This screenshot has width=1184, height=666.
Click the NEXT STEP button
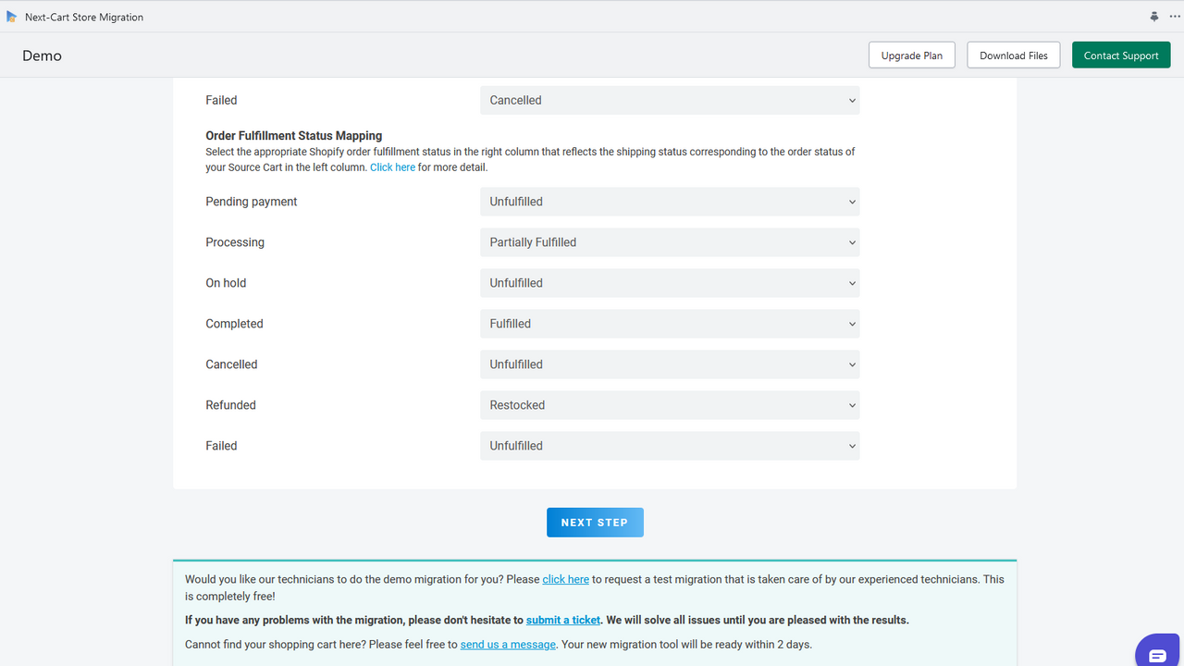coord(595,522)
